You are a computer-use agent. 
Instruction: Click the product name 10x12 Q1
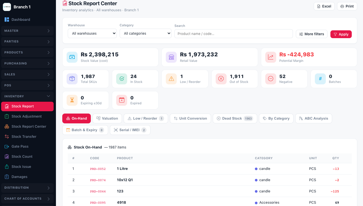pyautogui.click(x=125, y=180)
